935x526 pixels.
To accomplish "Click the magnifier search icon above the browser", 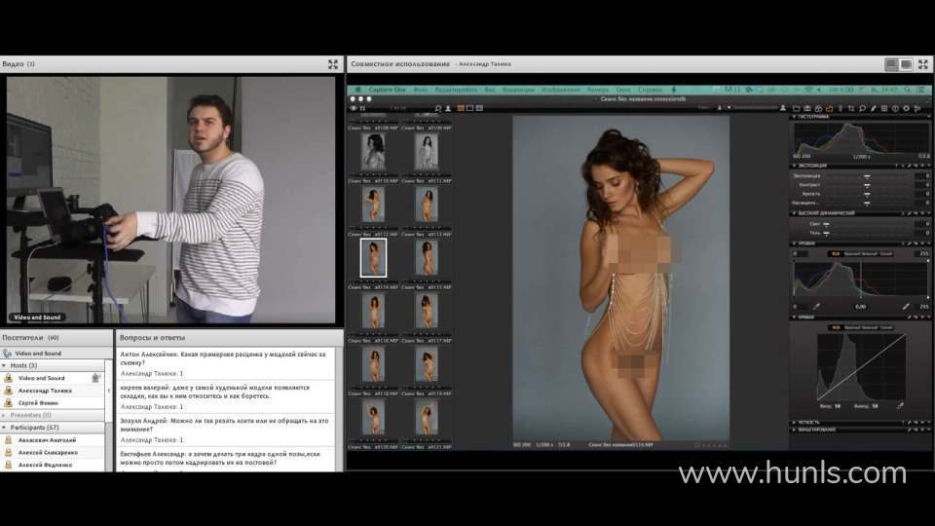I will 437,108.
